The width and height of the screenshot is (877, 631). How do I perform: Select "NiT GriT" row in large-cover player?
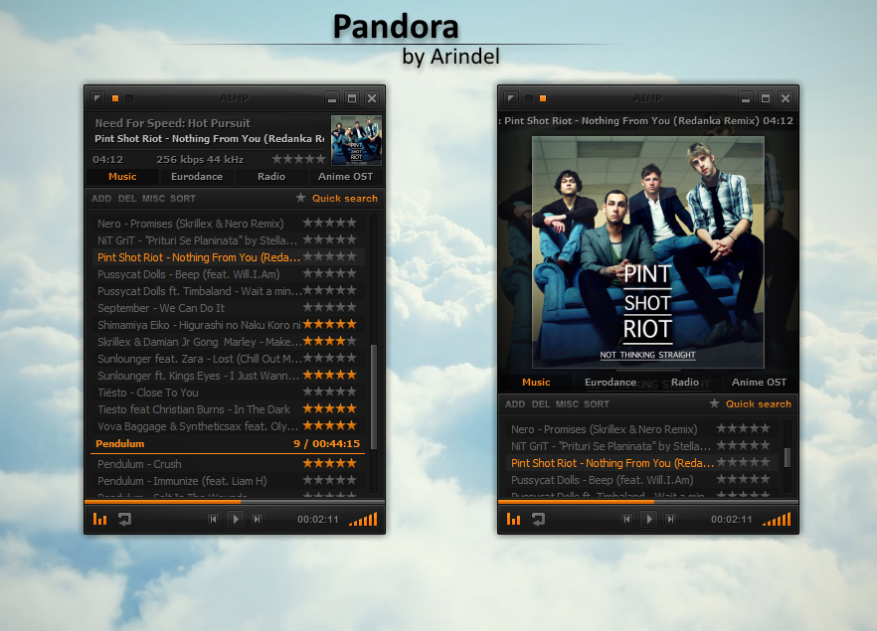click(x=641, y=446)
